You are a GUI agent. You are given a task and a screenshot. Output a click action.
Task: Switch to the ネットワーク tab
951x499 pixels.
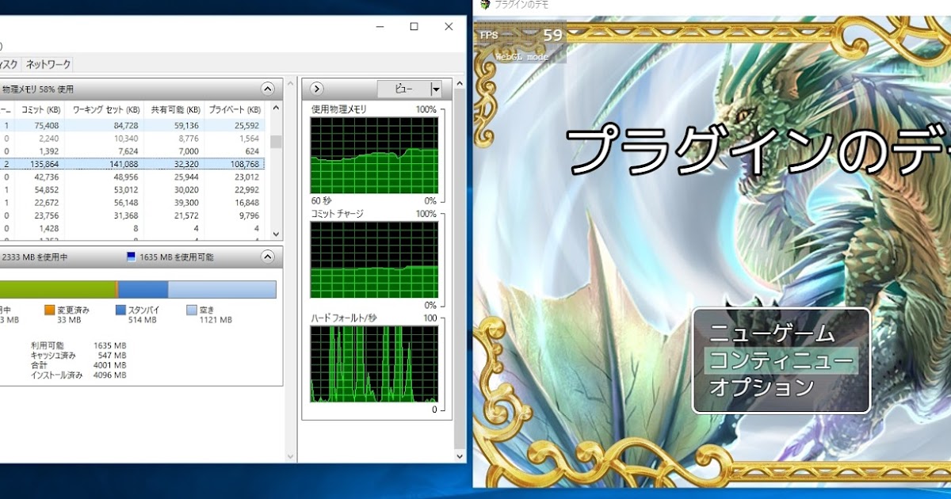(48, 64)
